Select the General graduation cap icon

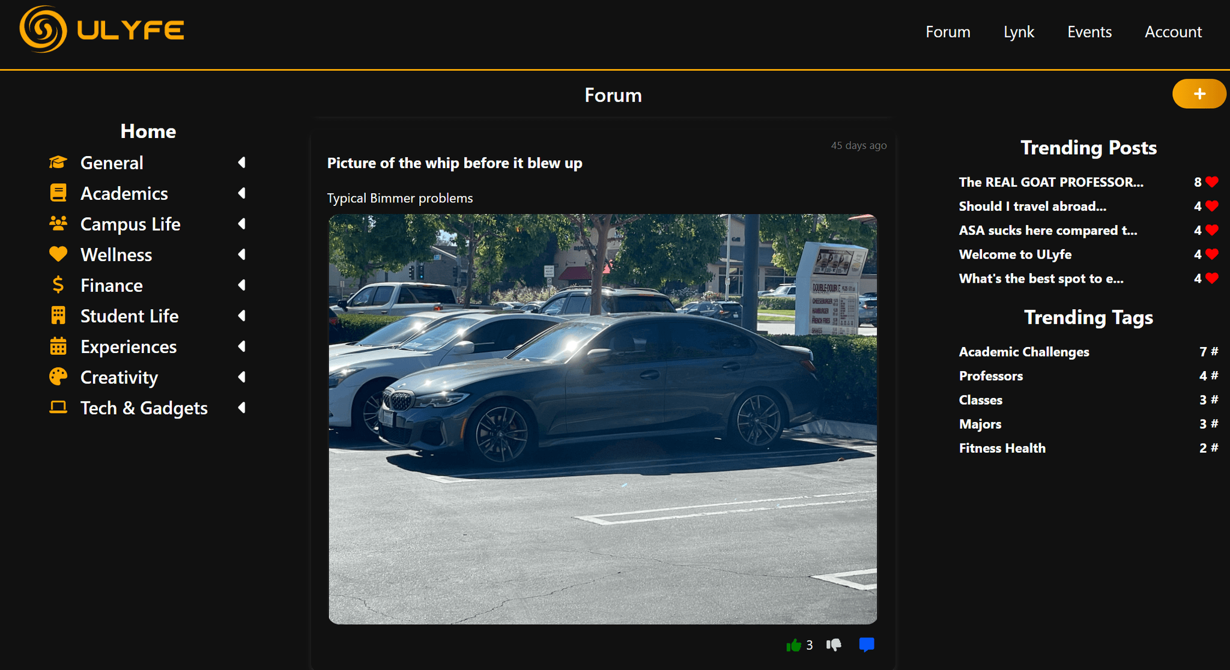58,162
